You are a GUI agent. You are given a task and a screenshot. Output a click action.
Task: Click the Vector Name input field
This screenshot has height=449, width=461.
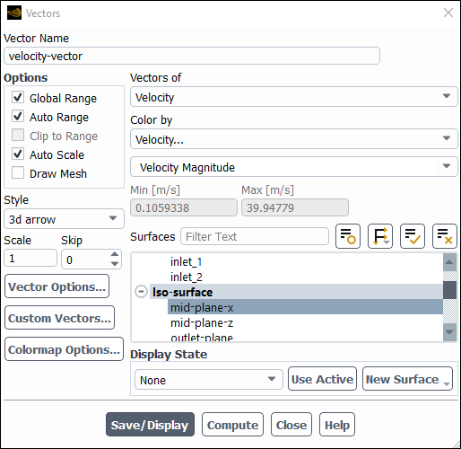(x=192, y=56)
